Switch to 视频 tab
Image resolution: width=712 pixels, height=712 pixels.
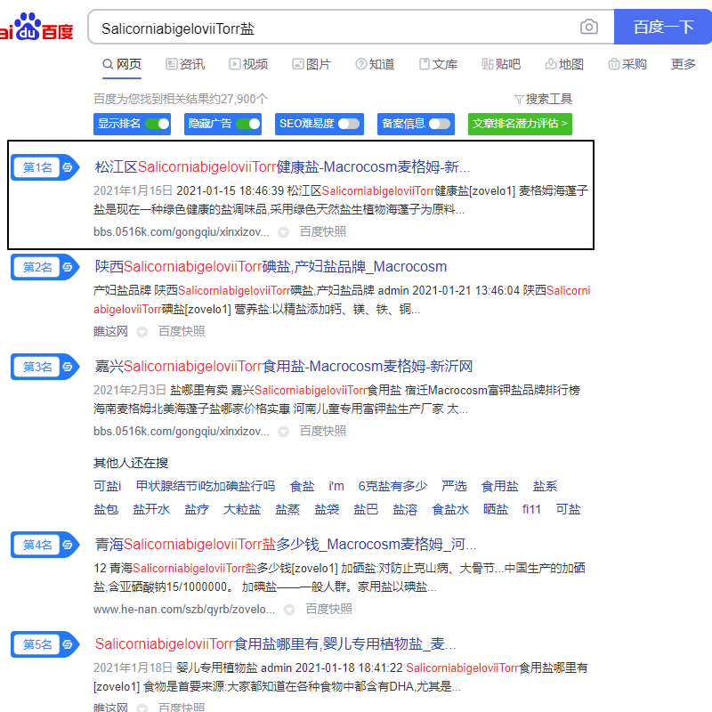[248, 64]
